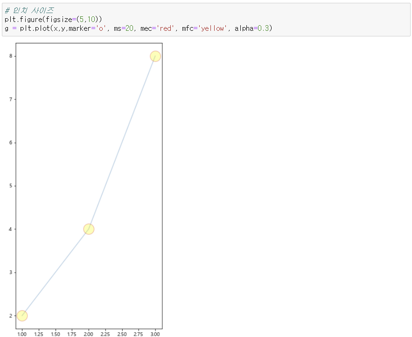Click the plt.plot line with marker options
This screenshot has height=337, width=412.
coord(139,28)
